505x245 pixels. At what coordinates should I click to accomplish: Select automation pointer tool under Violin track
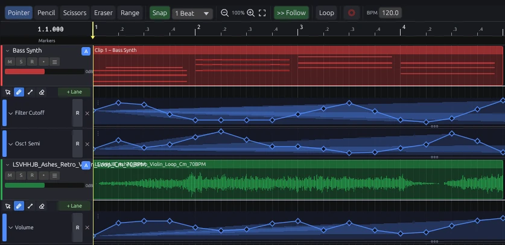(x=8, y=206)
